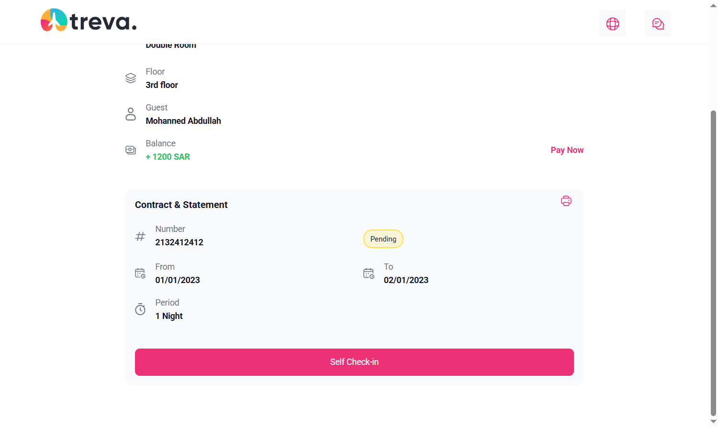Click the scrollbar up arrow

coord(713,5)
